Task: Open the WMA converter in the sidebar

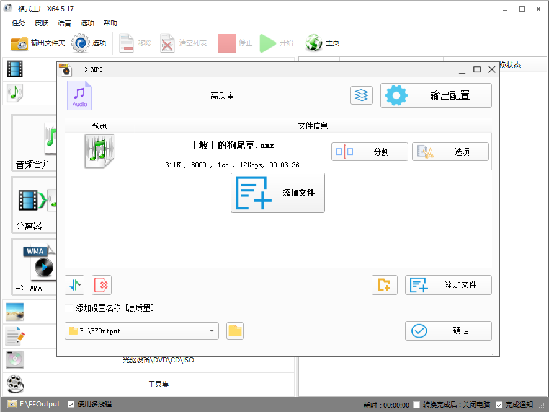Action: point(34,266)
